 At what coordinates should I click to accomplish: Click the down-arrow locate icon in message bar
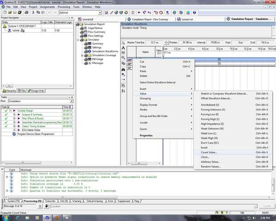tap(46, 206)
